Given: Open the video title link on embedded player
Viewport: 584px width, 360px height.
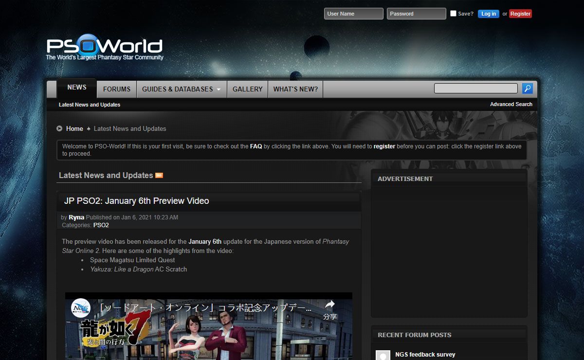Looking at the screenshot, I should click(205, 308).
